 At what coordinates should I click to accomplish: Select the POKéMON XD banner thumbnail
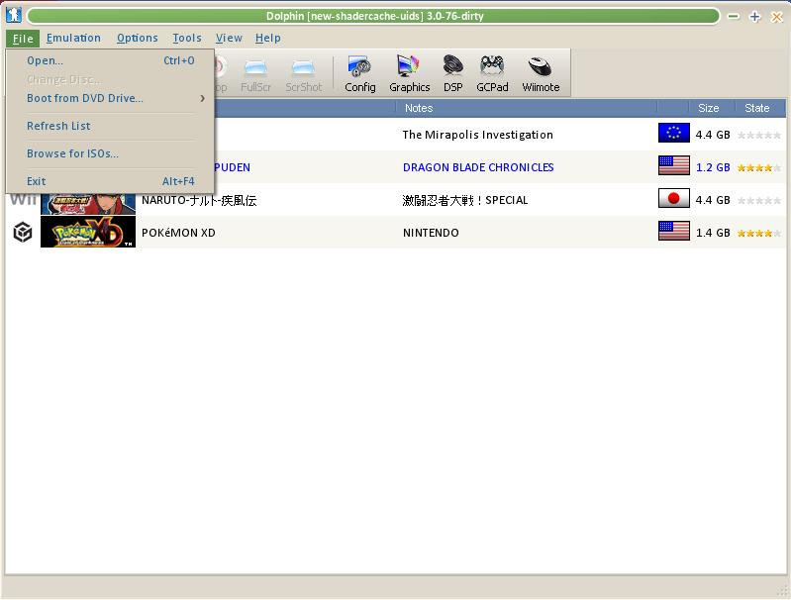(88, 232)
